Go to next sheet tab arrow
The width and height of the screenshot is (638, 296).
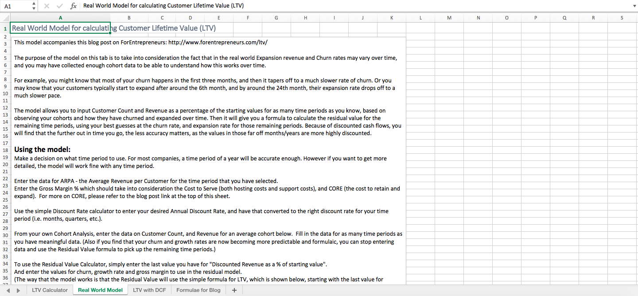point(18,290)
